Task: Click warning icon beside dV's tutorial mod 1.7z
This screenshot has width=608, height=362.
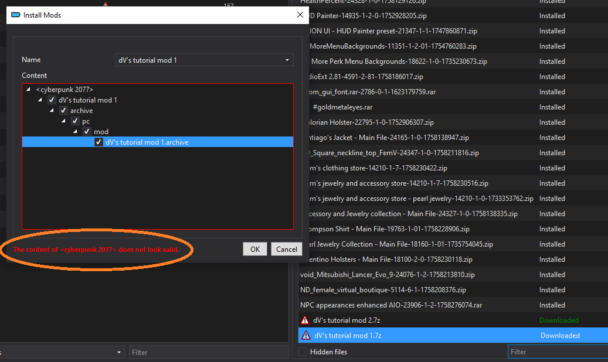Action: [x=305, y=336]
